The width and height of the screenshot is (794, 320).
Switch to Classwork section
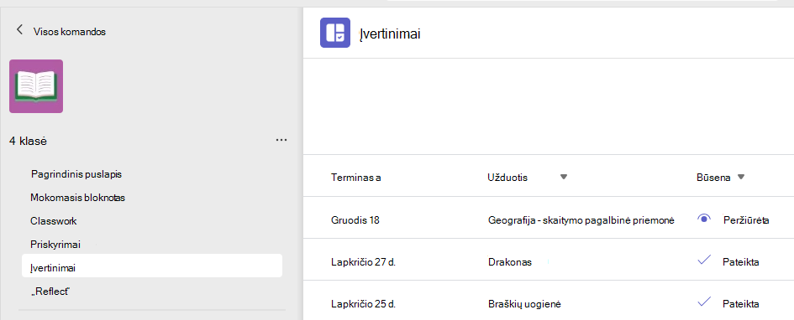pyautogui.click(x=54, y=221)
